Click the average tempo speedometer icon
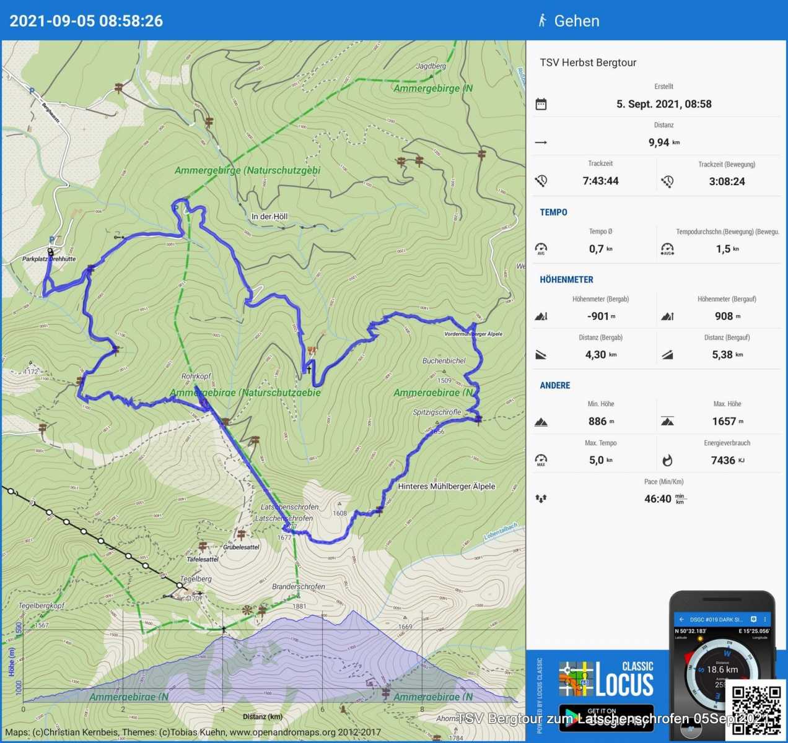788x743 pixels. coord(541,249)
